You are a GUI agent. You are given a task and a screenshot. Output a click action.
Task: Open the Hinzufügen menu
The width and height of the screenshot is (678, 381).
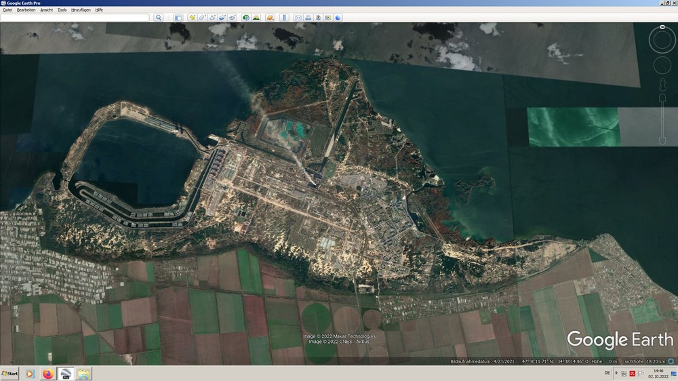(81, 10)
